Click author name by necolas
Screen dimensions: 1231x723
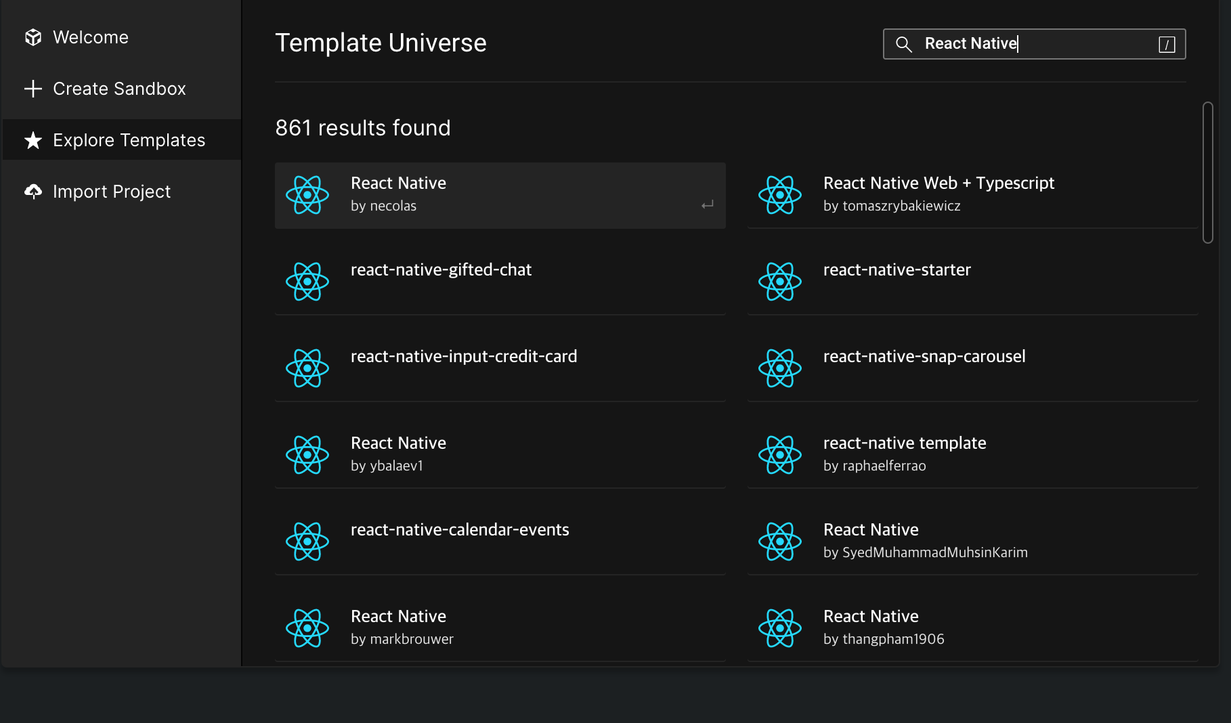(x=383, y=206)
